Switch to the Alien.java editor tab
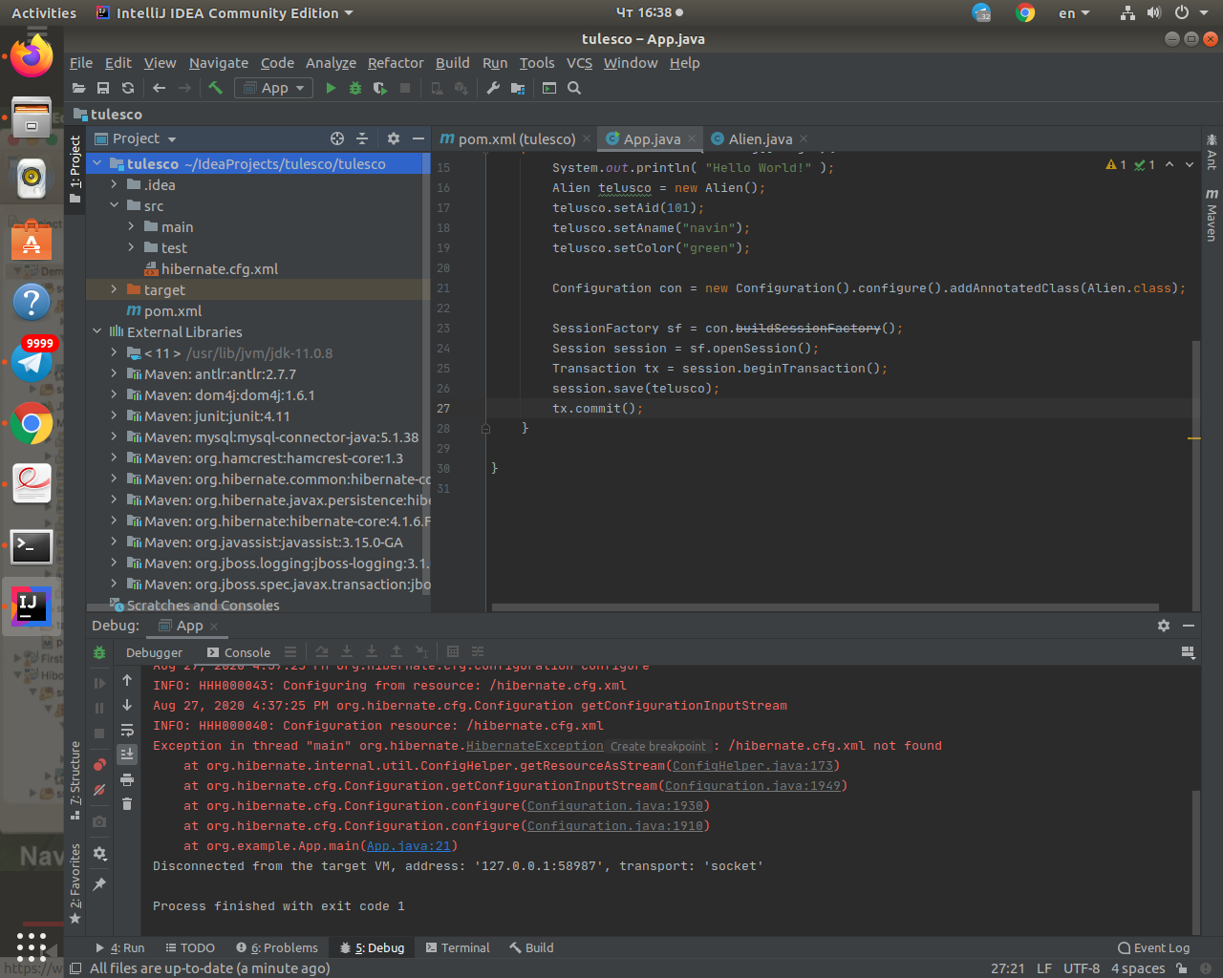The image size is (1223, 978). (760, 139)
